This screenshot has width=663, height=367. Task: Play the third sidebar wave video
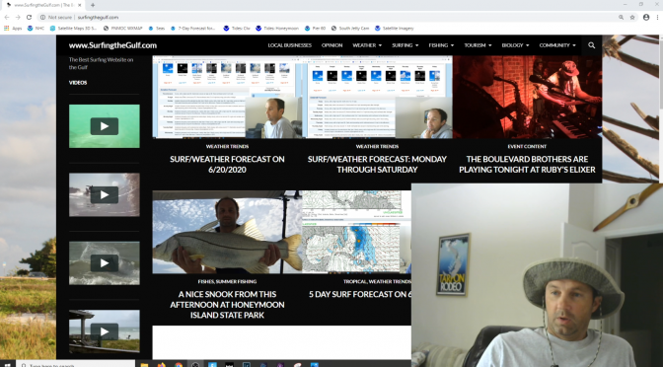tap(104, 263)
